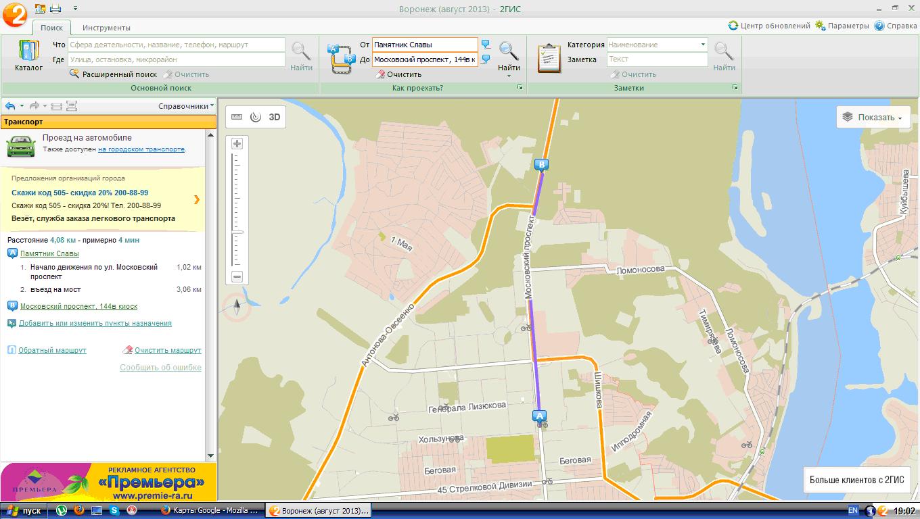Image resolution: width=920 pixels, height=519 pixels.
Task: Click Сообщить об ошибке link
Action: coord(160,368)
